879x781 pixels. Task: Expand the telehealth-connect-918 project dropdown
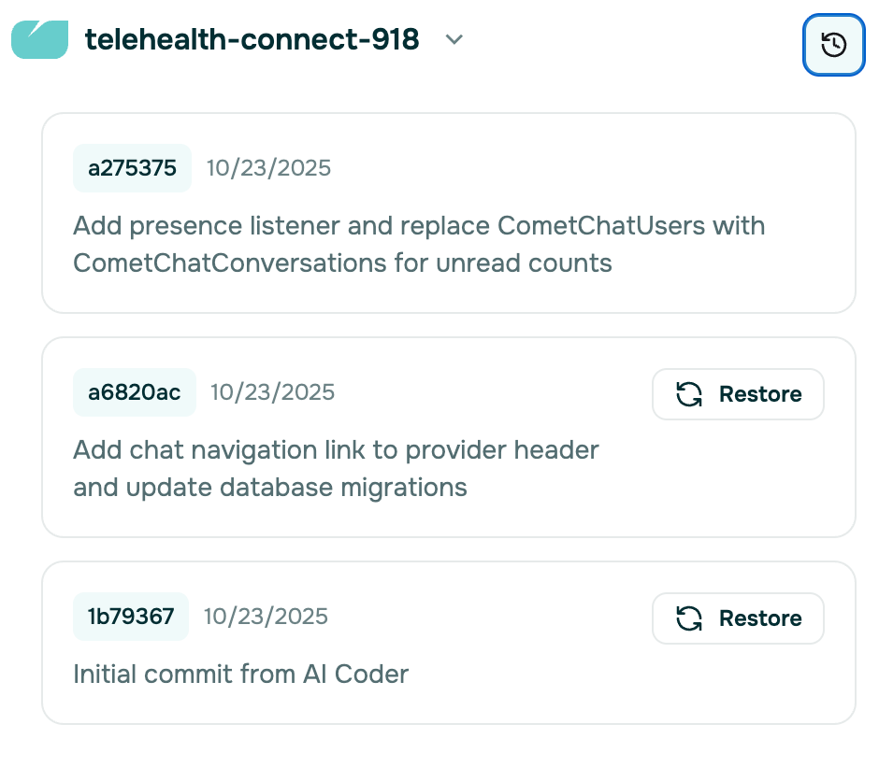[454, 41]
